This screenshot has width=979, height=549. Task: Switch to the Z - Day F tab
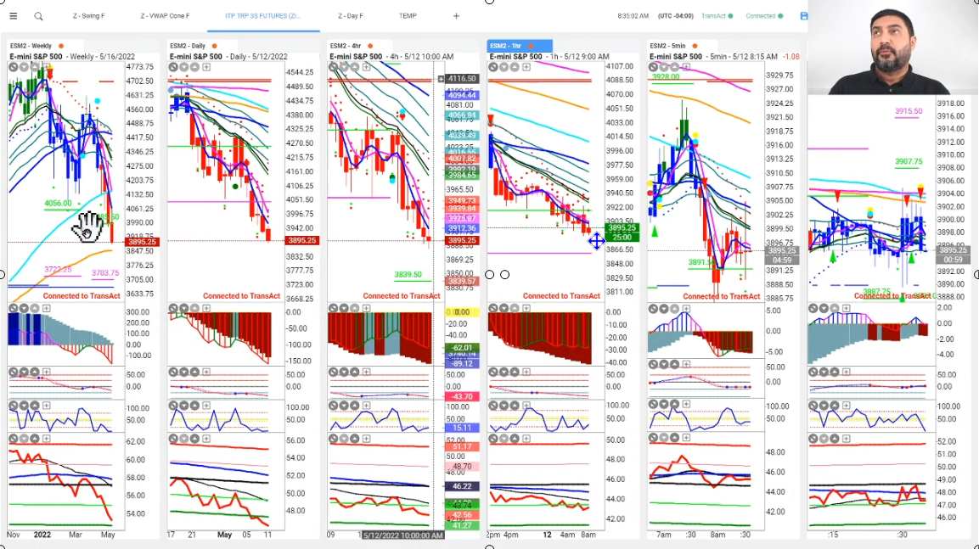351,16
